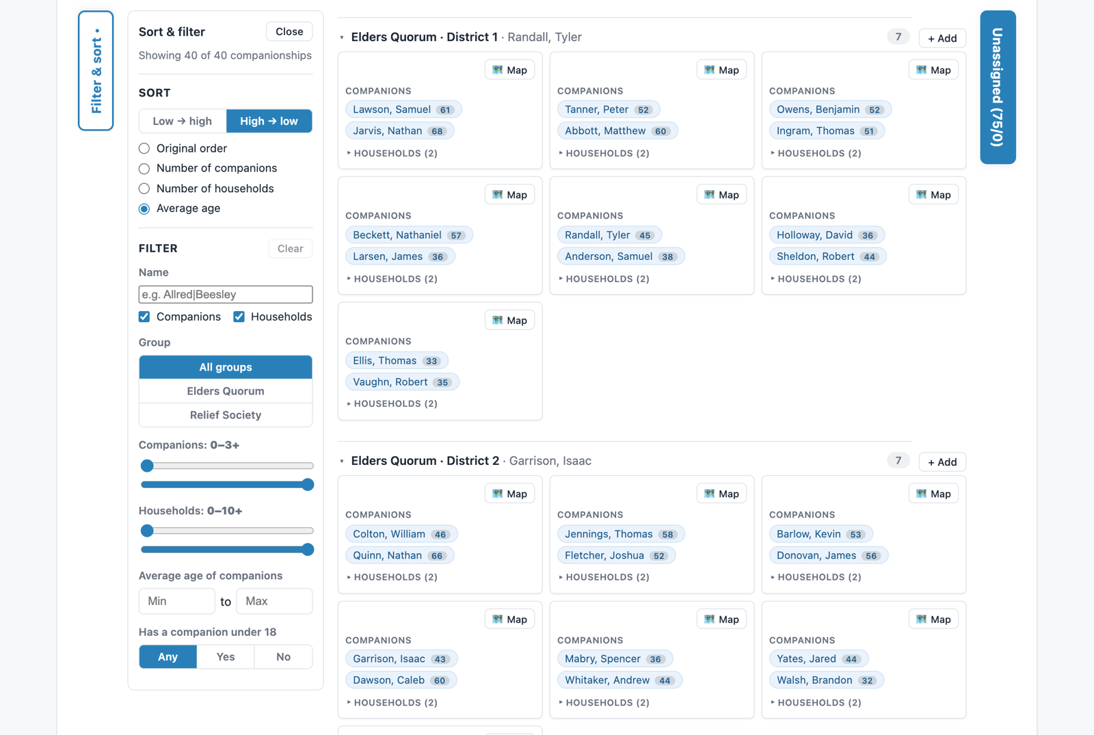
Task: Open Map for Barlow, Kevin companionship
Action: 933,494
